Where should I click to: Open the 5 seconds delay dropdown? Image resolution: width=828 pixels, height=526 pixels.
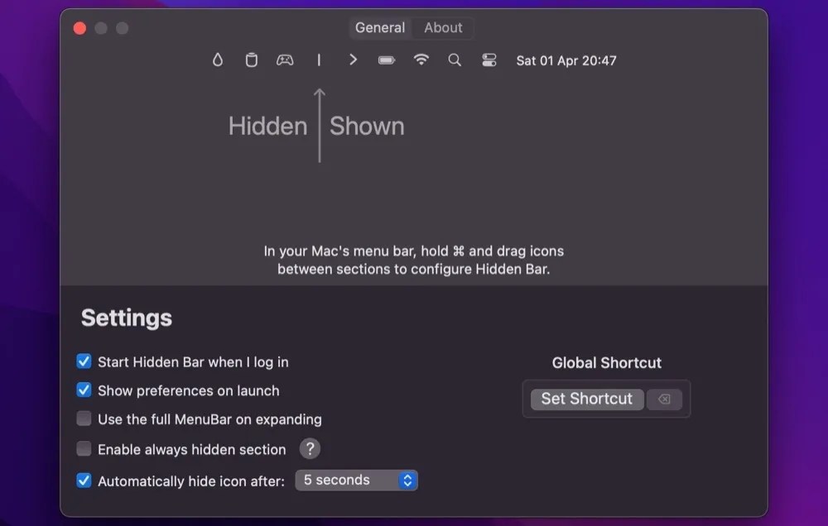(x=356, y=481)
